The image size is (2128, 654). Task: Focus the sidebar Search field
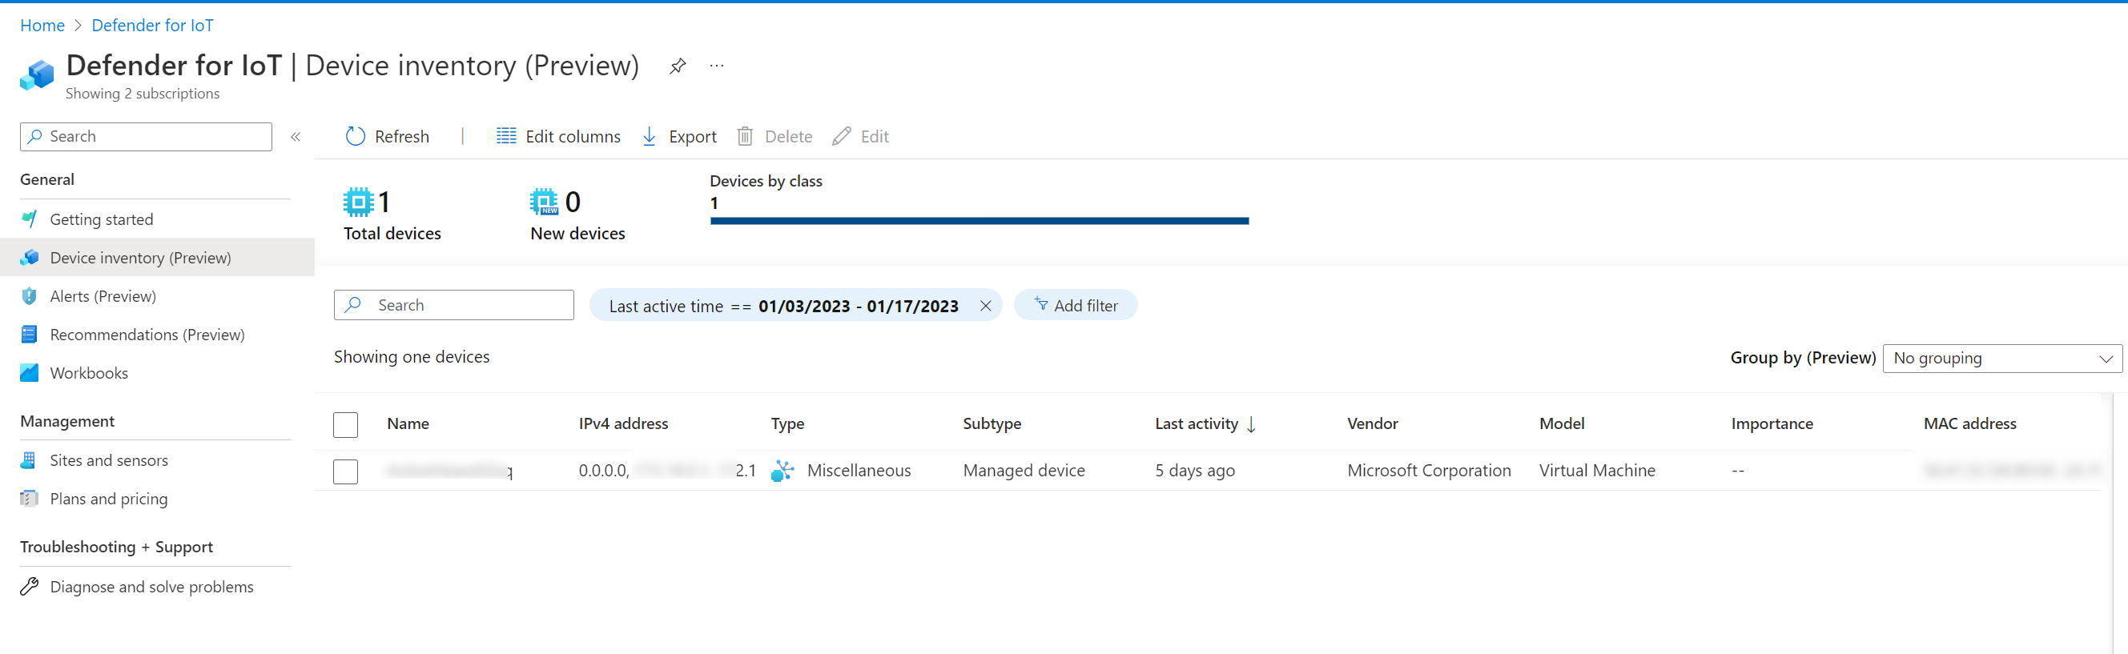click(147, 136)
